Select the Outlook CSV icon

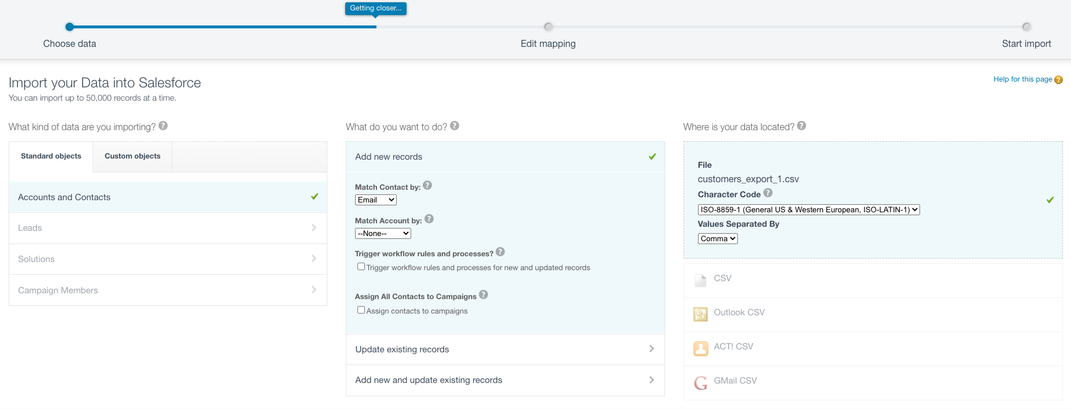(700, 314)
